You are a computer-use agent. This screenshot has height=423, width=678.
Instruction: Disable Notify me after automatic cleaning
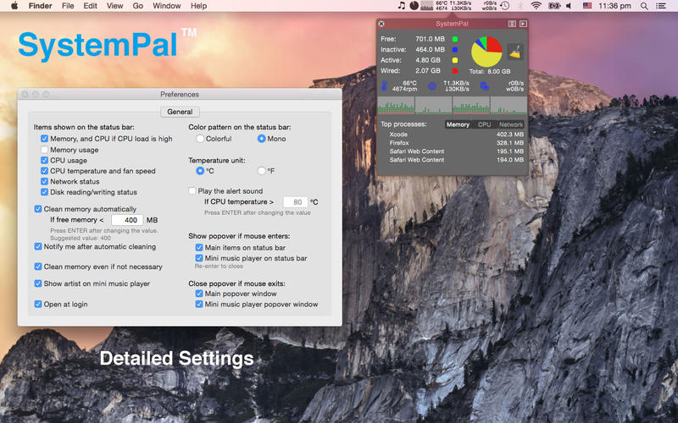coord(38,247)
